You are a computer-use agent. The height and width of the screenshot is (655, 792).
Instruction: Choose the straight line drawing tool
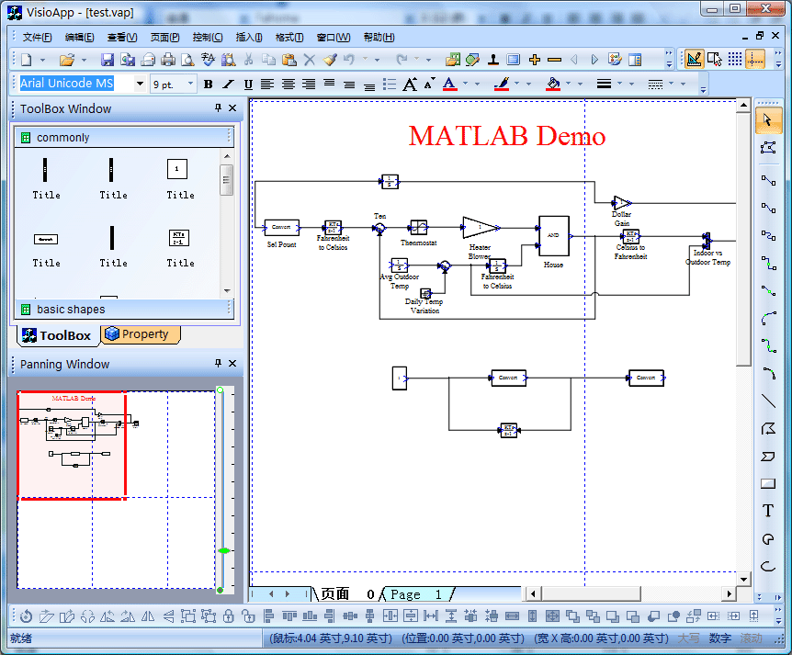point(768,401)
